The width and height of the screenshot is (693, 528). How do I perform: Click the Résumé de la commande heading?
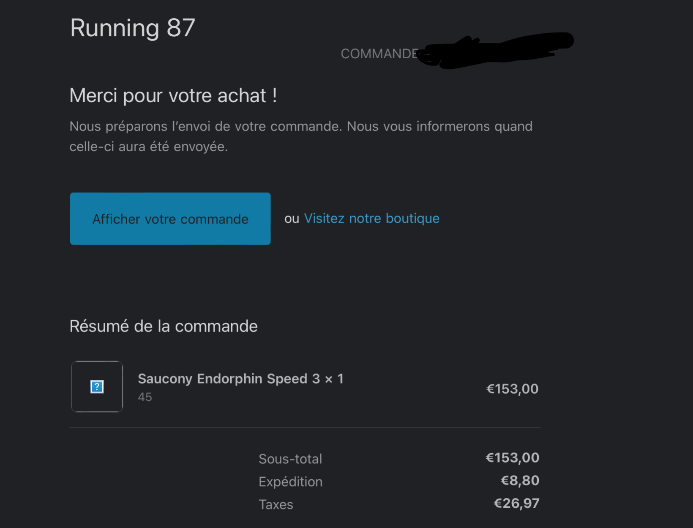pyautogui.click(x=163, y=326)
